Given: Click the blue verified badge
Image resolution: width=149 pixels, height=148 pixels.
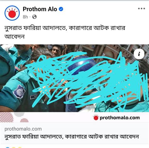Looking at the screenshot, I should click(x=61, y=9).
